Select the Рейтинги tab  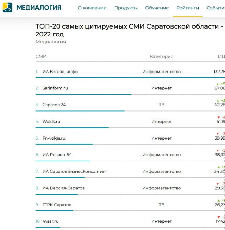(188, 8)
